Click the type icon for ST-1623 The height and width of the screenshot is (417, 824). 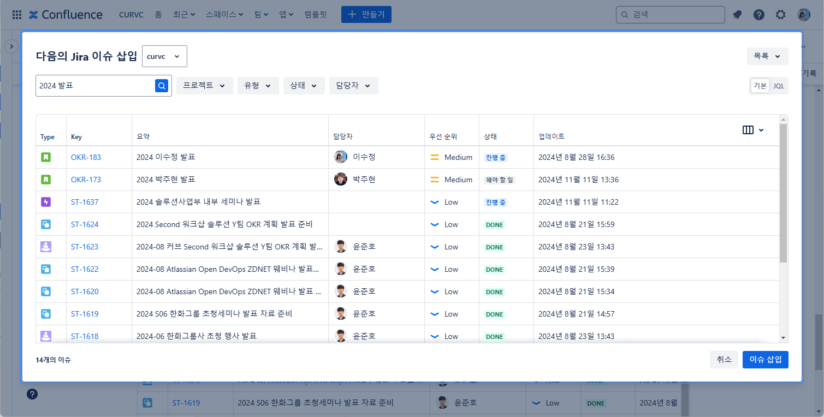[x=46, y=247]
